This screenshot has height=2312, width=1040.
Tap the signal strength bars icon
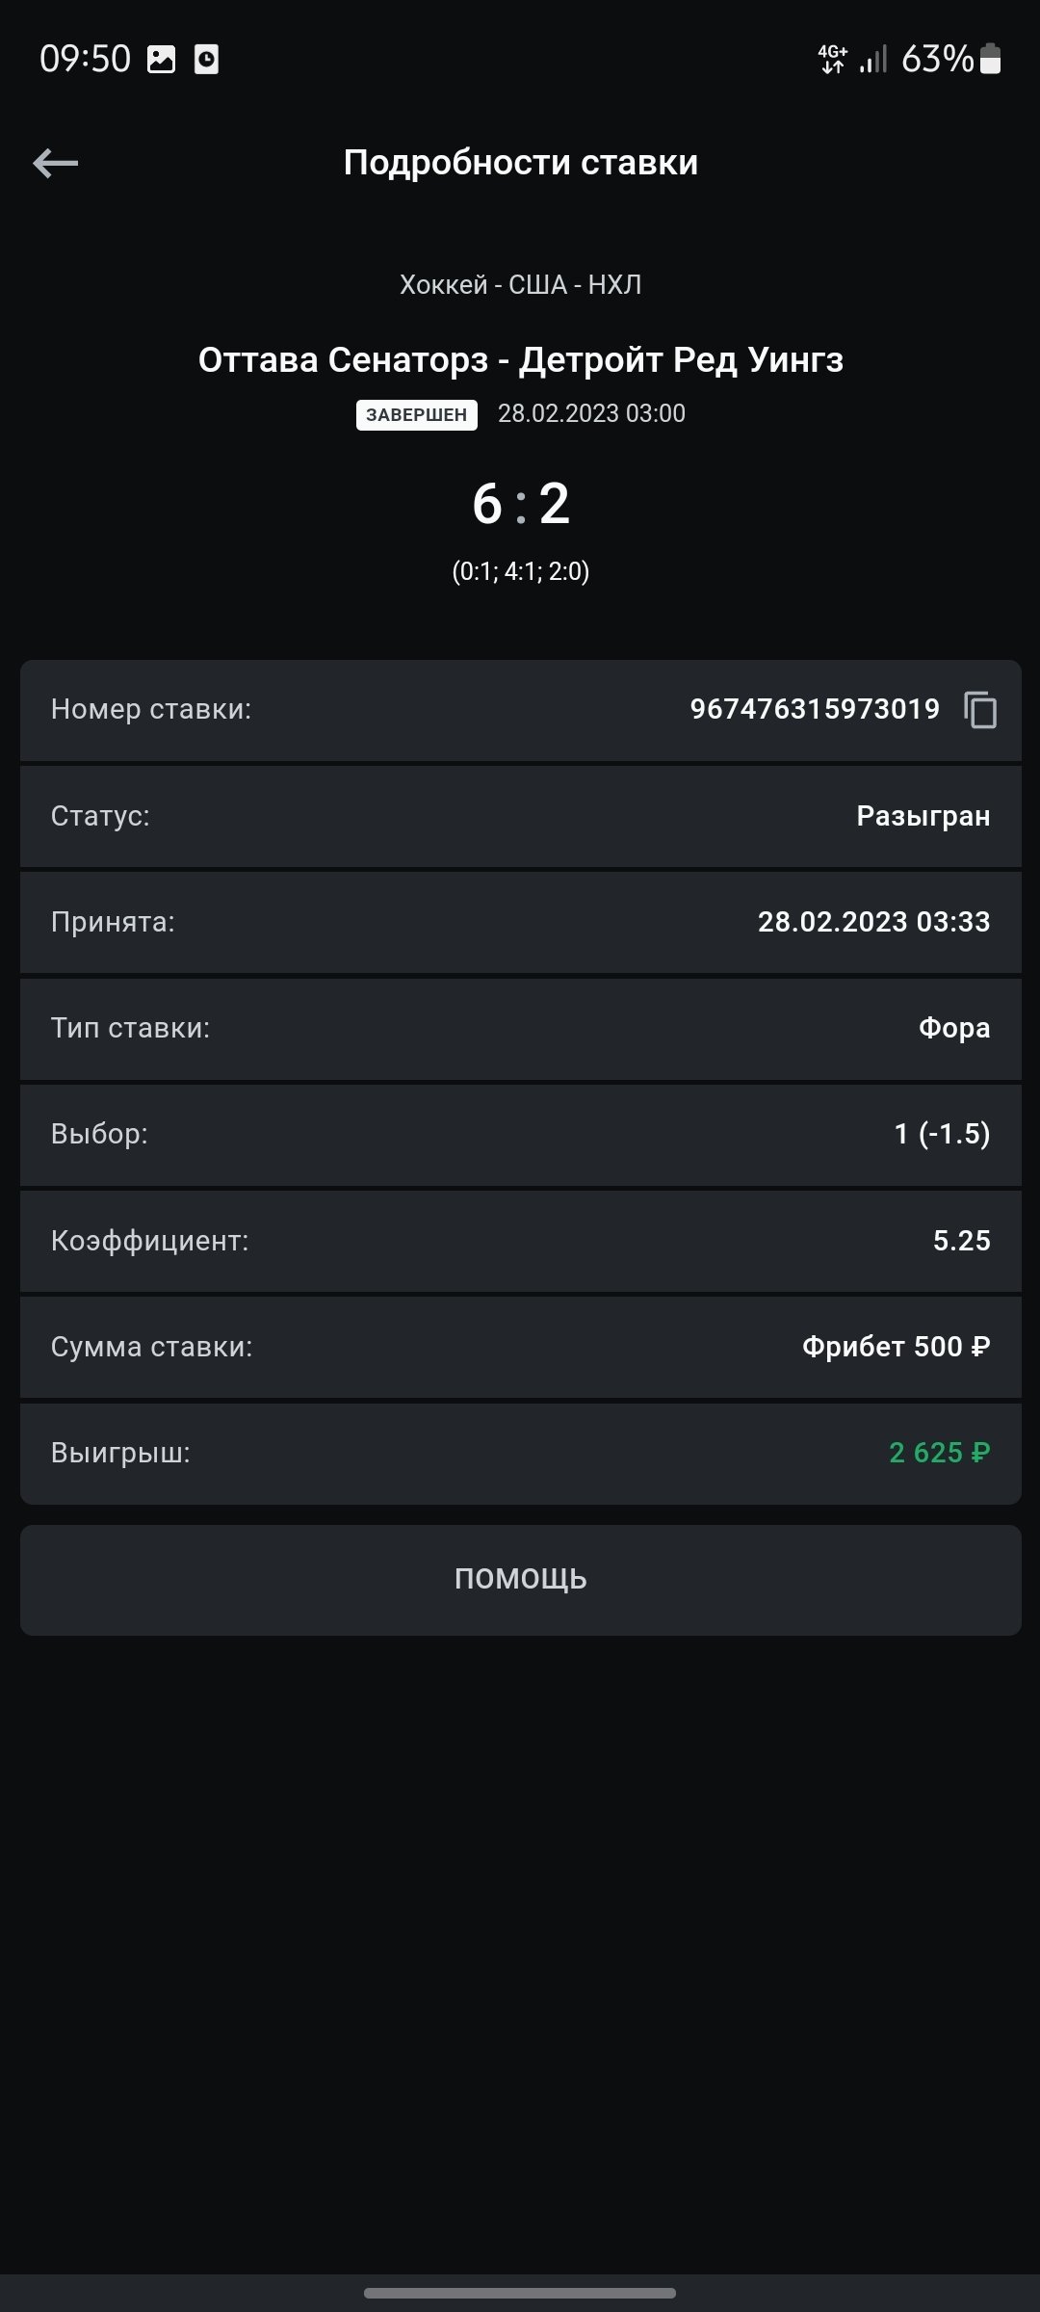point(873,60)
